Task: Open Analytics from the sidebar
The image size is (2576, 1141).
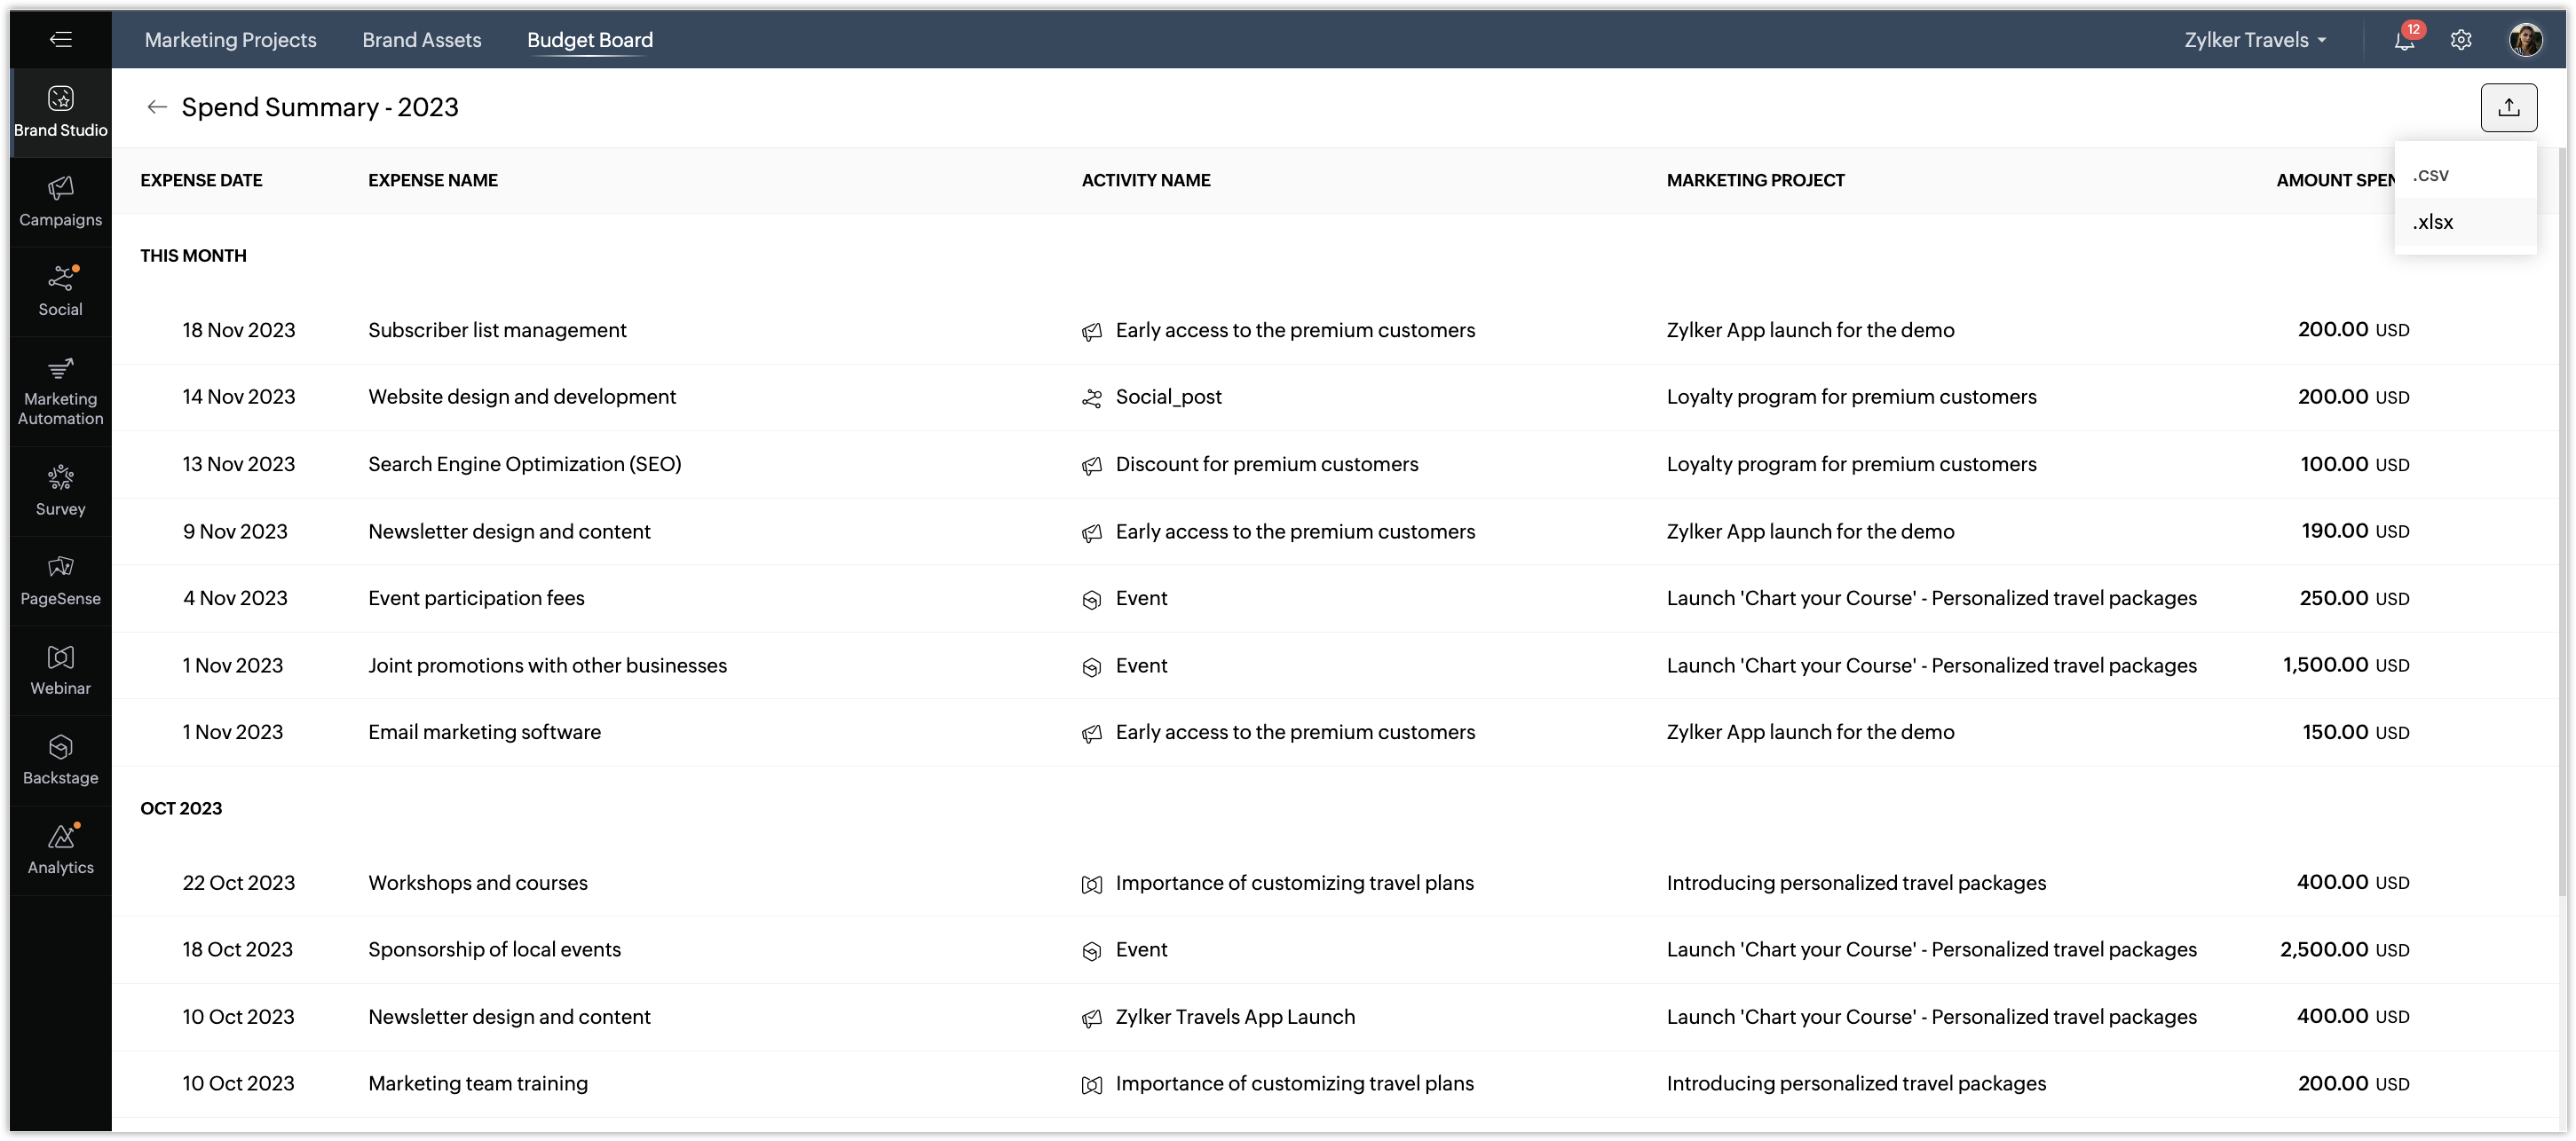Action: coord(60,850)
